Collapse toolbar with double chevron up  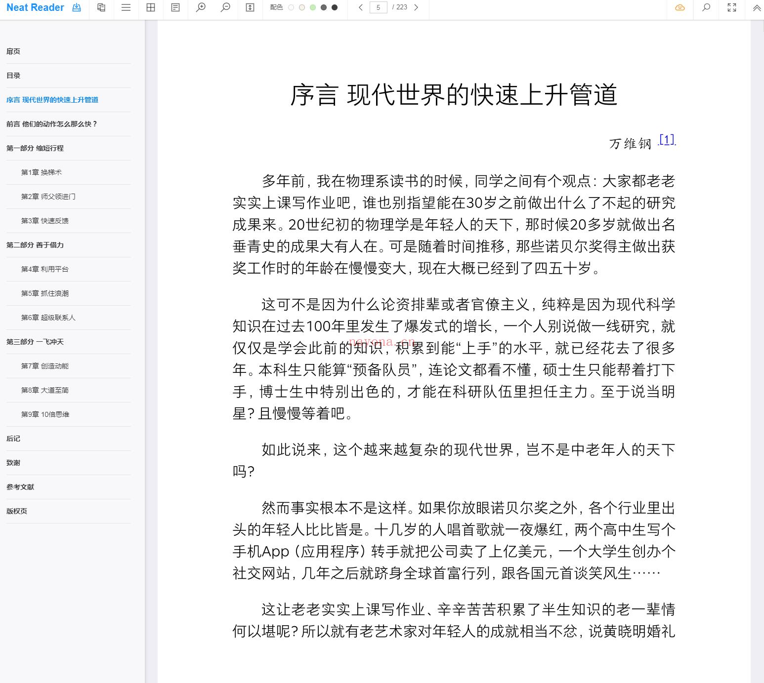pos(757,8)
